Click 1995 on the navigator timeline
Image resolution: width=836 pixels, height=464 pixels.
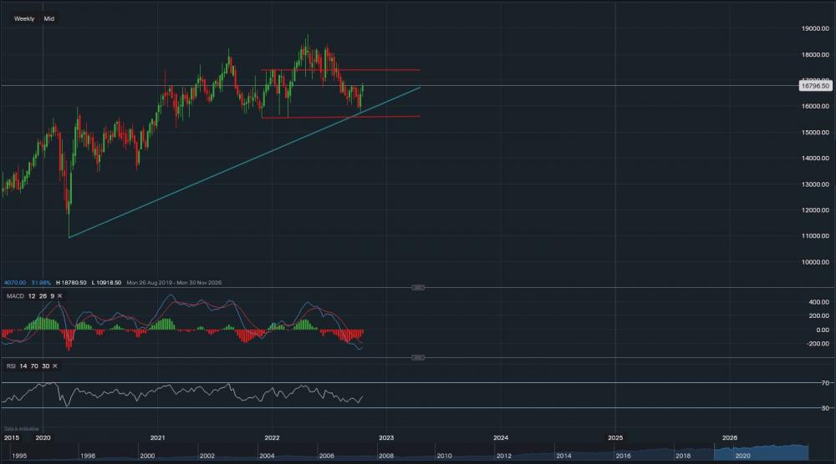(x=18, y=456)
